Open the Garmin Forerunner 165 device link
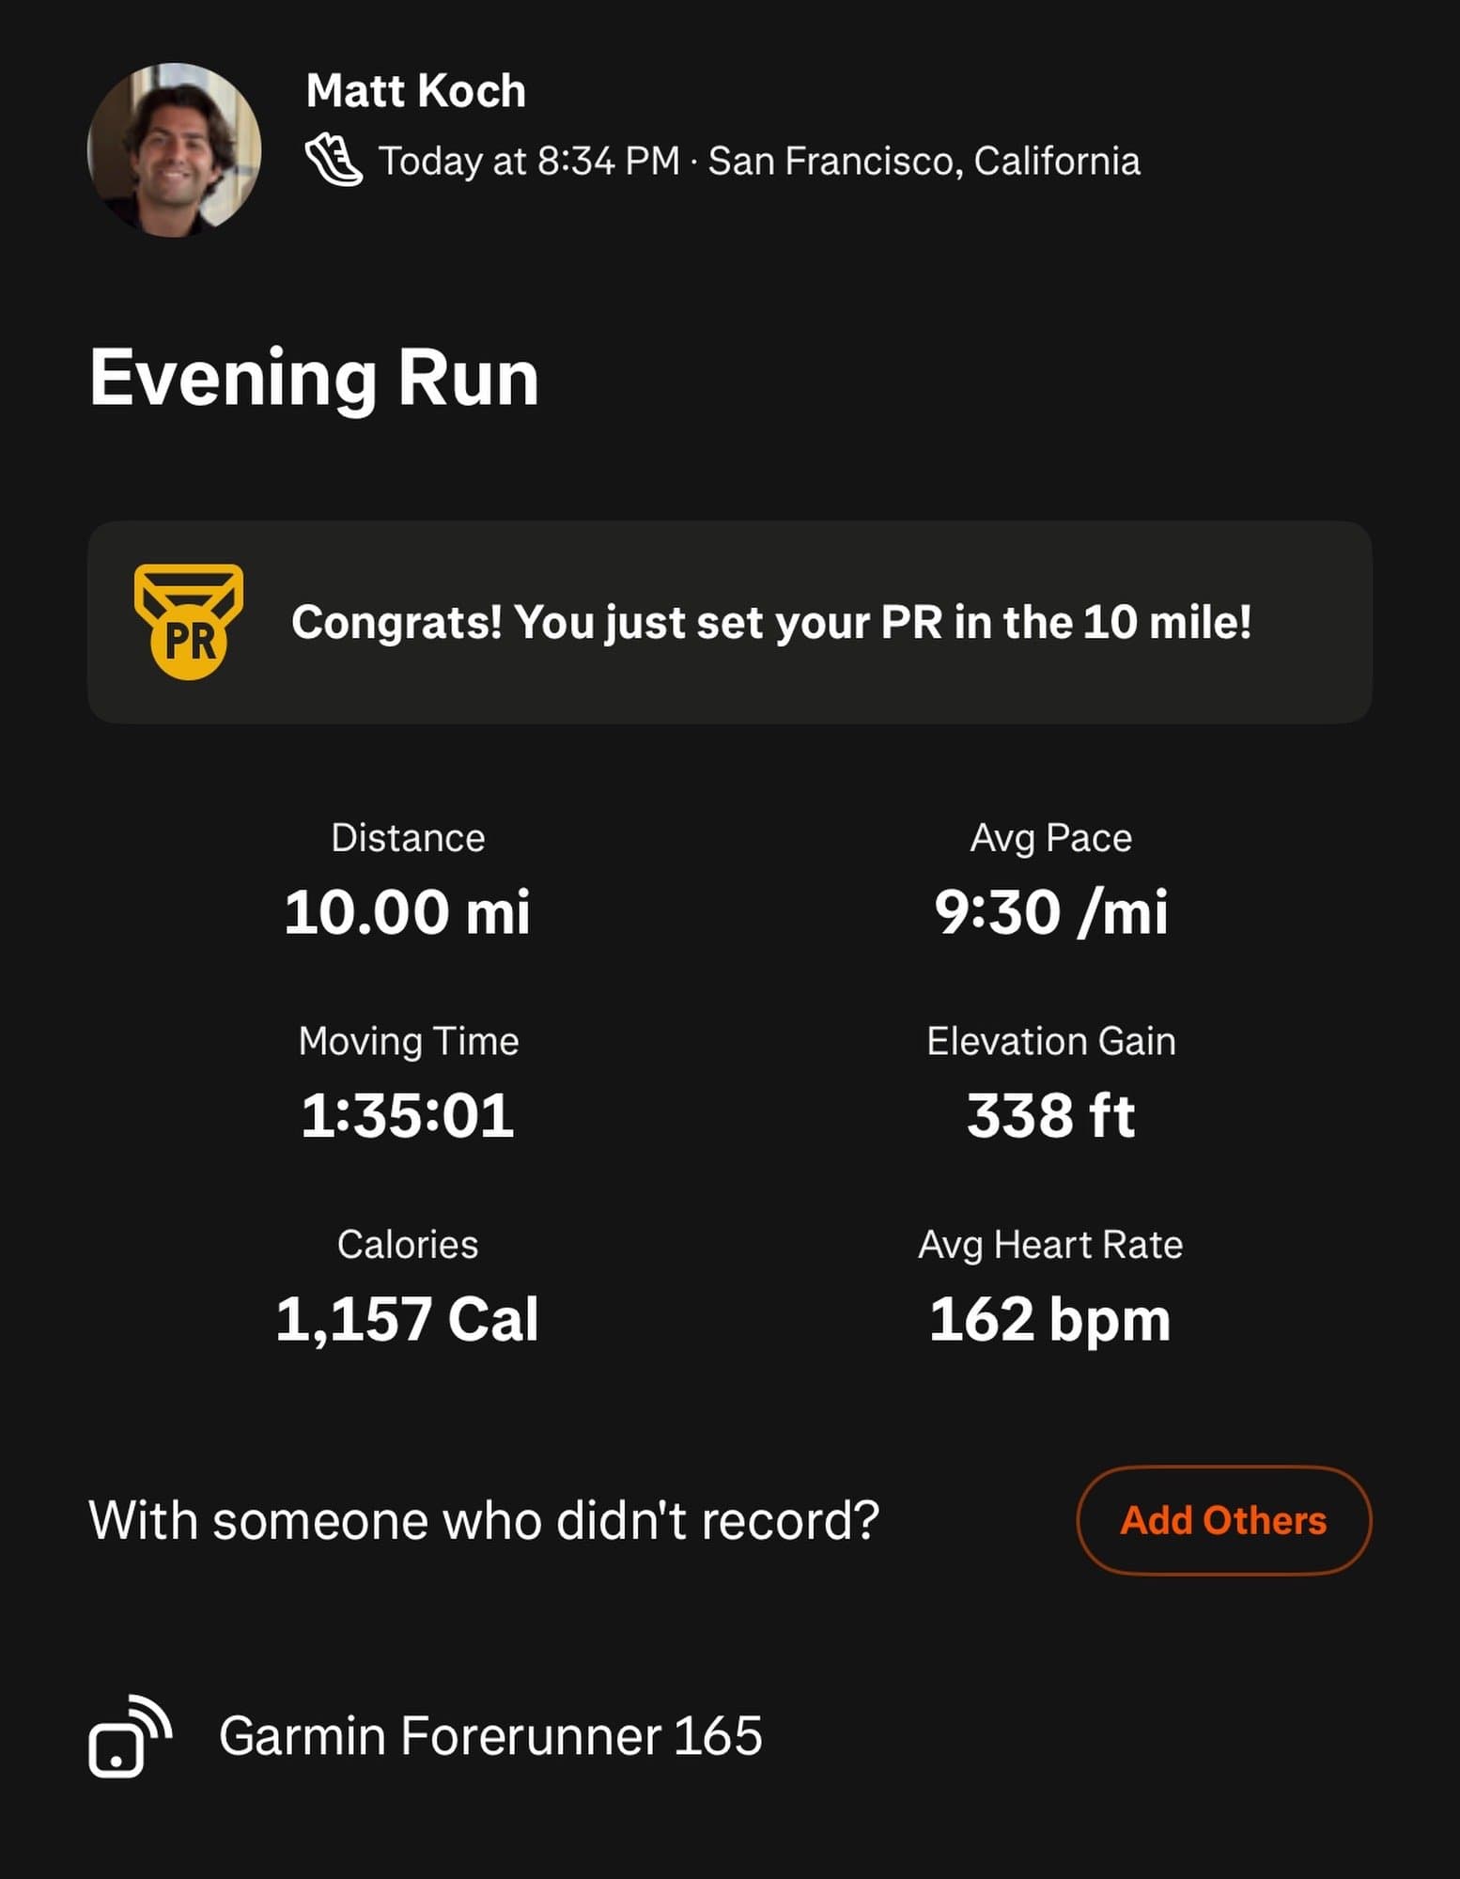This screenshot has height=1879, width=1460. point(489,1735)
